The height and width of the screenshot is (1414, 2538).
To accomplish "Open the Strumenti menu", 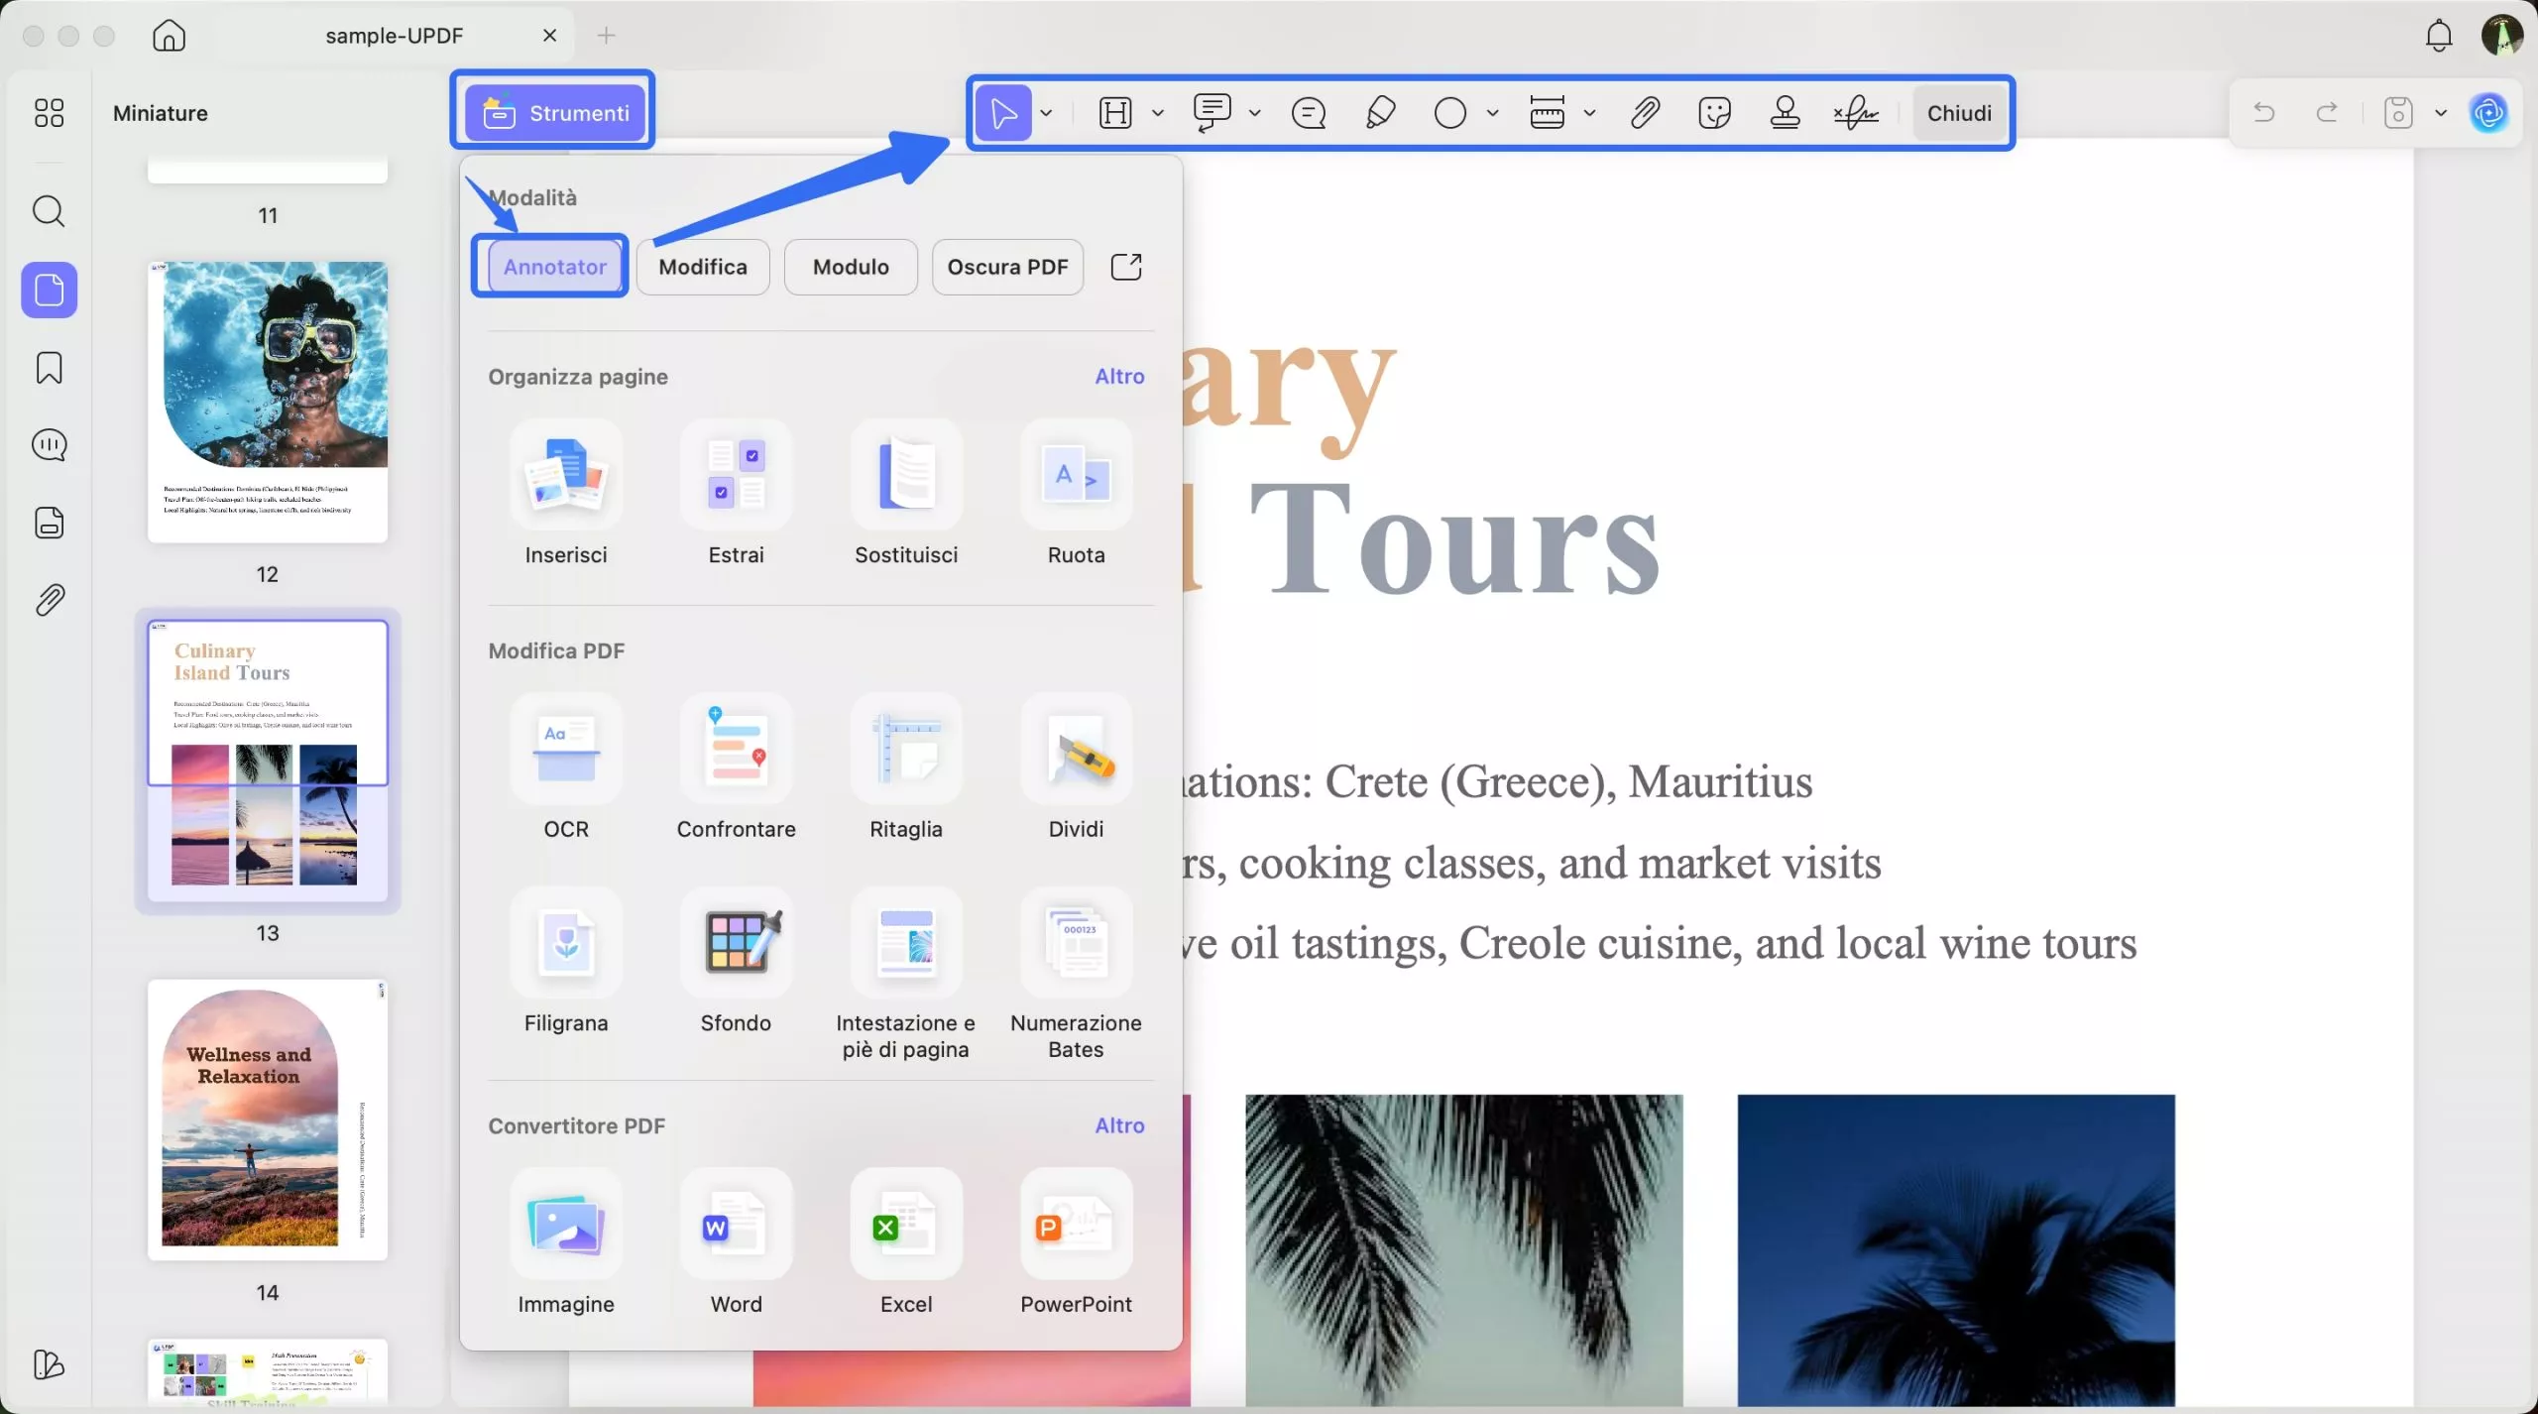I will click(x=554, y=112).
